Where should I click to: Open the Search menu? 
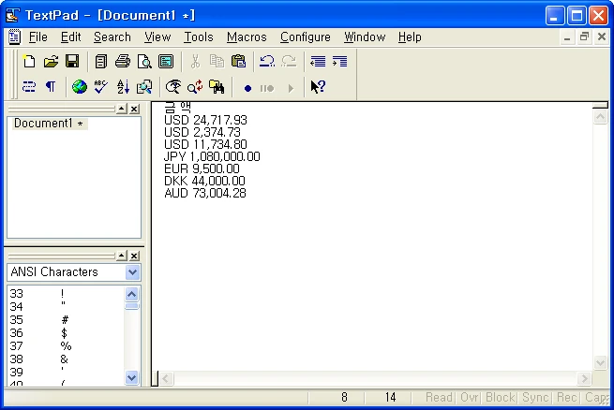112,37
